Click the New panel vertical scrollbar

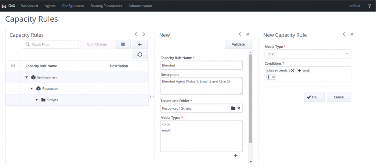pyautogui.click(x=250, y=98)
